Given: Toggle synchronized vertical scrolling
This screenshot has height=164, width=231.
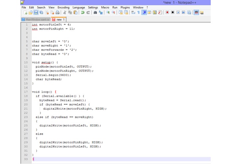Looking at the screenshot, I should 121,13.
